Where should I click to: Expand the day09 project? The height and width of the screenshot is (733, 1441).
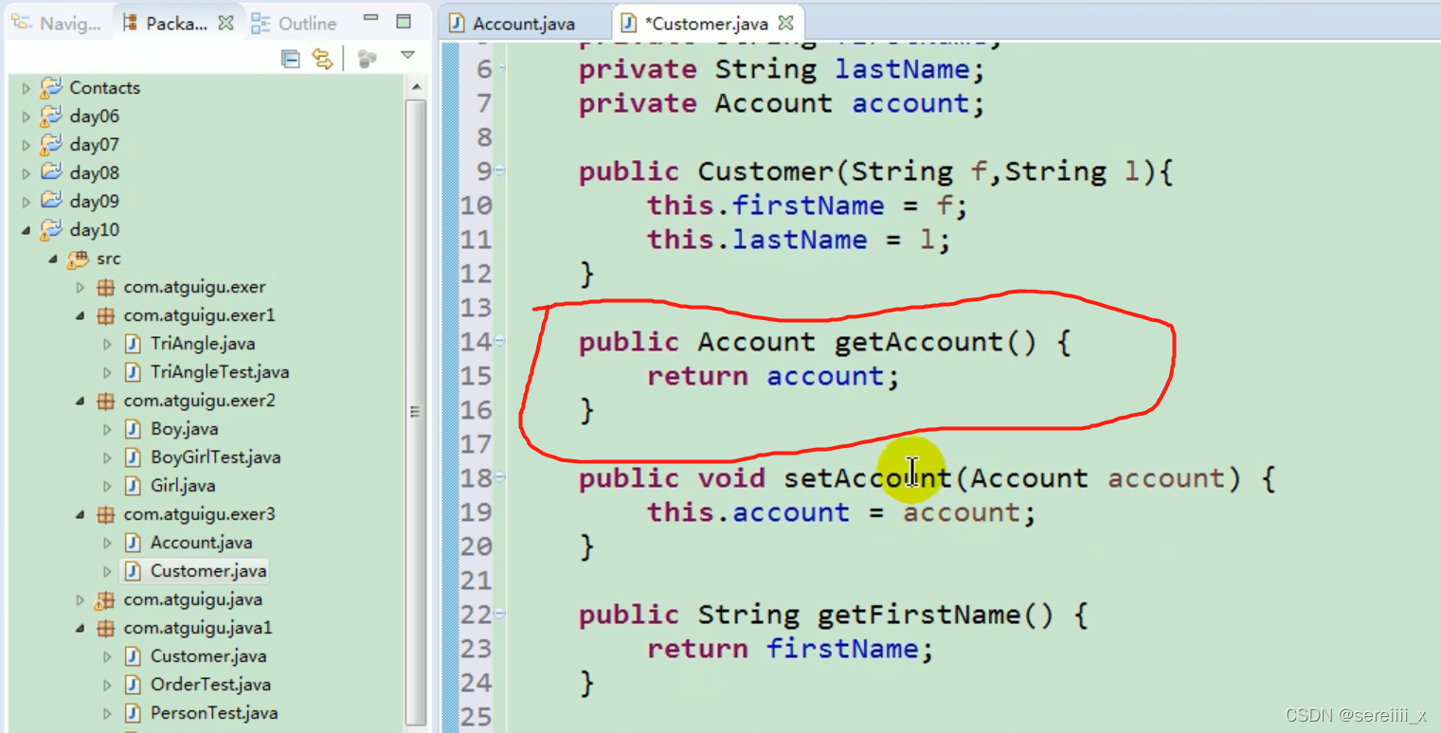point(26,202)
